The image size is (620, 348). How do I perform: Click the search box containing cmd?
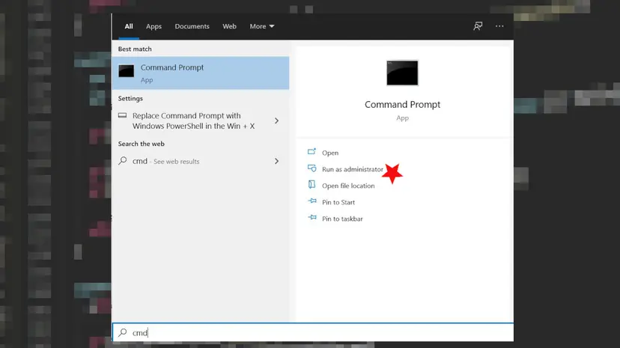pyautogui.click(x=313, y=332)
